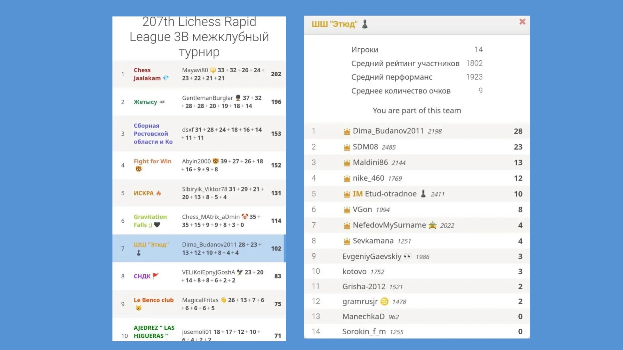Click the Mayavi80 leader name
623x350 pixels.
click(195, 70)
